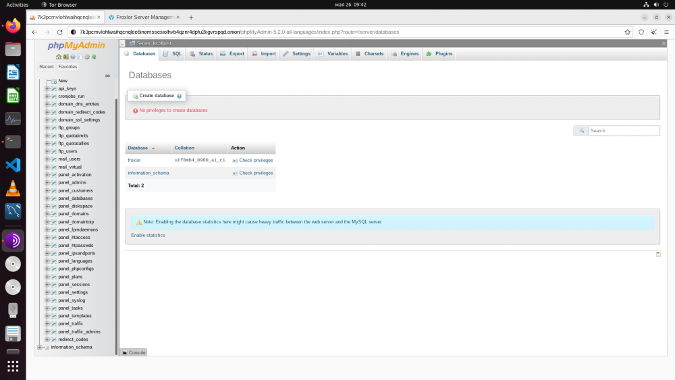Open the froxlor database link
The image size is (675, 380).
[x=134, y=160]
